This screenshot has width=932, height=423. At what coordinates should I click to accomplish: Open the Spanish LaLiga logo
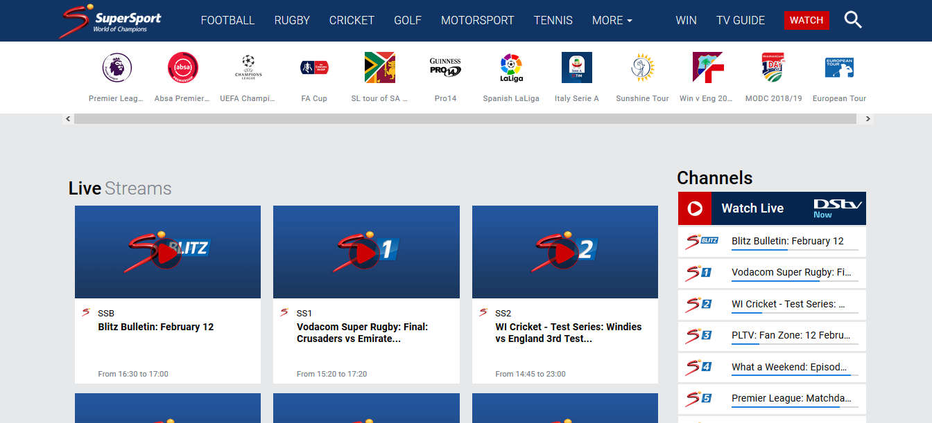[x=511, y=68]
